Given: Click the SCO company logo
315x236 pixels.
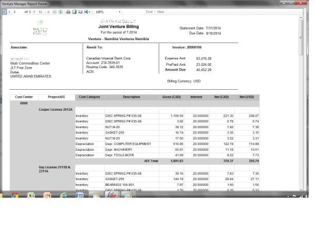Looking at the screenshot, I should point(40,28).
